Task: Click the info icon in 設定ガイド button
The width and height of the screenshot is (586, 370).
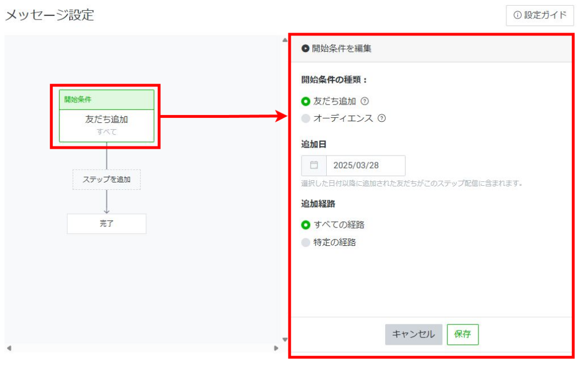Action: coord(517,15)
